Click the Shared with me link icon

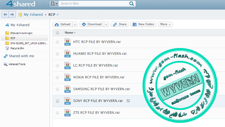(6, 56)
